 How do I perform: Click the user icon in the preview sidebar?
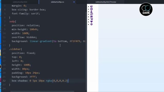point(91,11)
